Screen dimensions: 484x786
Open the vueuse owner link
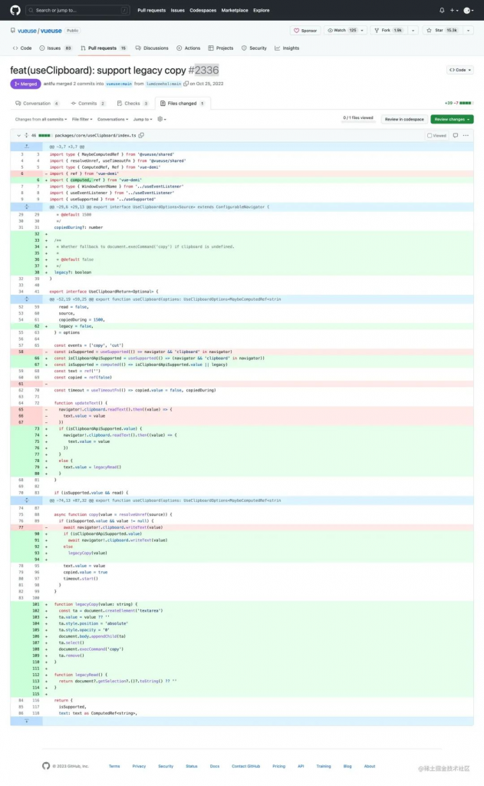click(x=27, y=31)
